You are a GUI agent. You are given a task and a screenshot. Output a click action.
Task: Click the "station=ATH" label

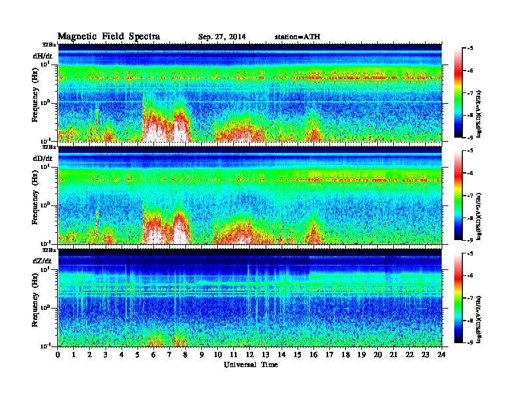pos(298,37)
